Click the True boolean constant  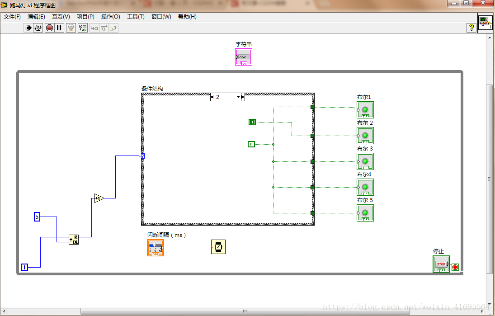tap(252, 122)
